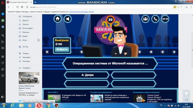Choose answer A: Двери
Image resolution: width=193 pixels, height=108 pixels.
(87, 75)
